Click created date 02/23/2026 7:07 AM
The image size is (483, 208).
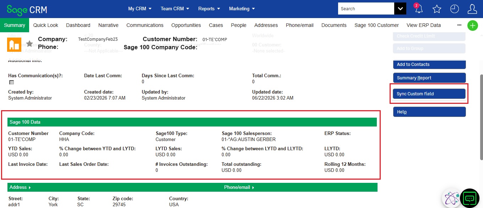pyautogui.click(x=105, y=98)
